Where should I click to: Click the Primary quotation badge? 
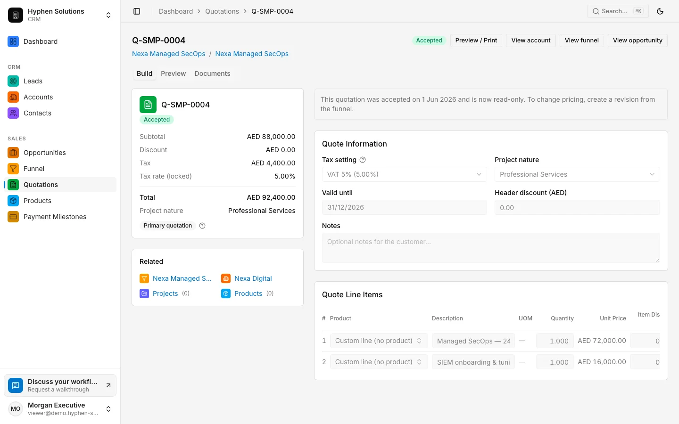(x=168, y=226)
